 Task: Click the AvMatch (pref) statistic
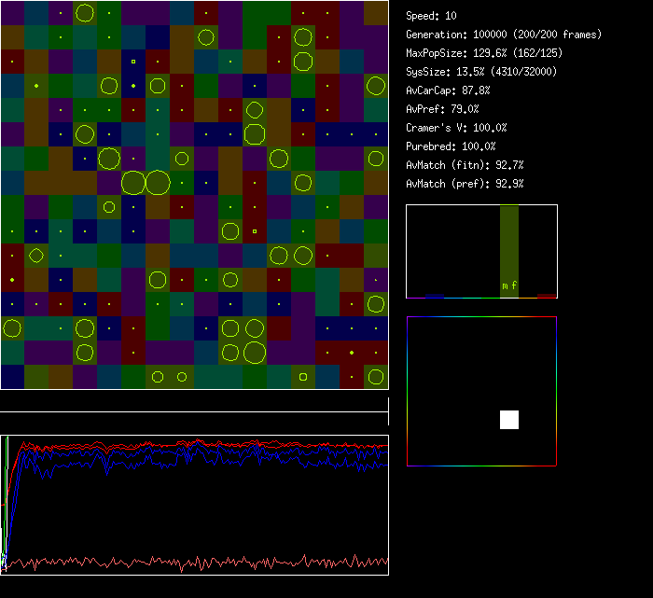[x=465, y=184]
